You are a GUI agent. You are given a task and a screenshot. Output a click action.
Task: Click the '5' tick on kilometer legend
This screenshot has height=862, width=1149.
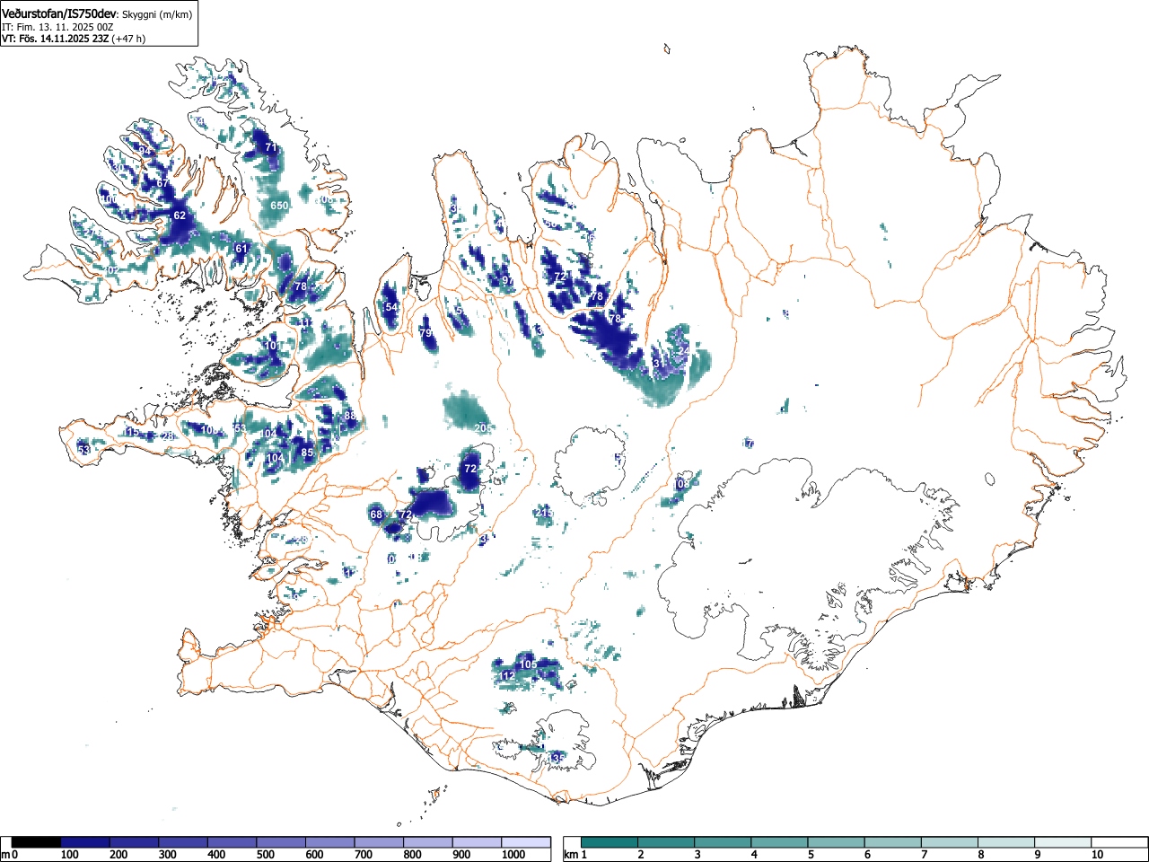(x=810, y=856)
